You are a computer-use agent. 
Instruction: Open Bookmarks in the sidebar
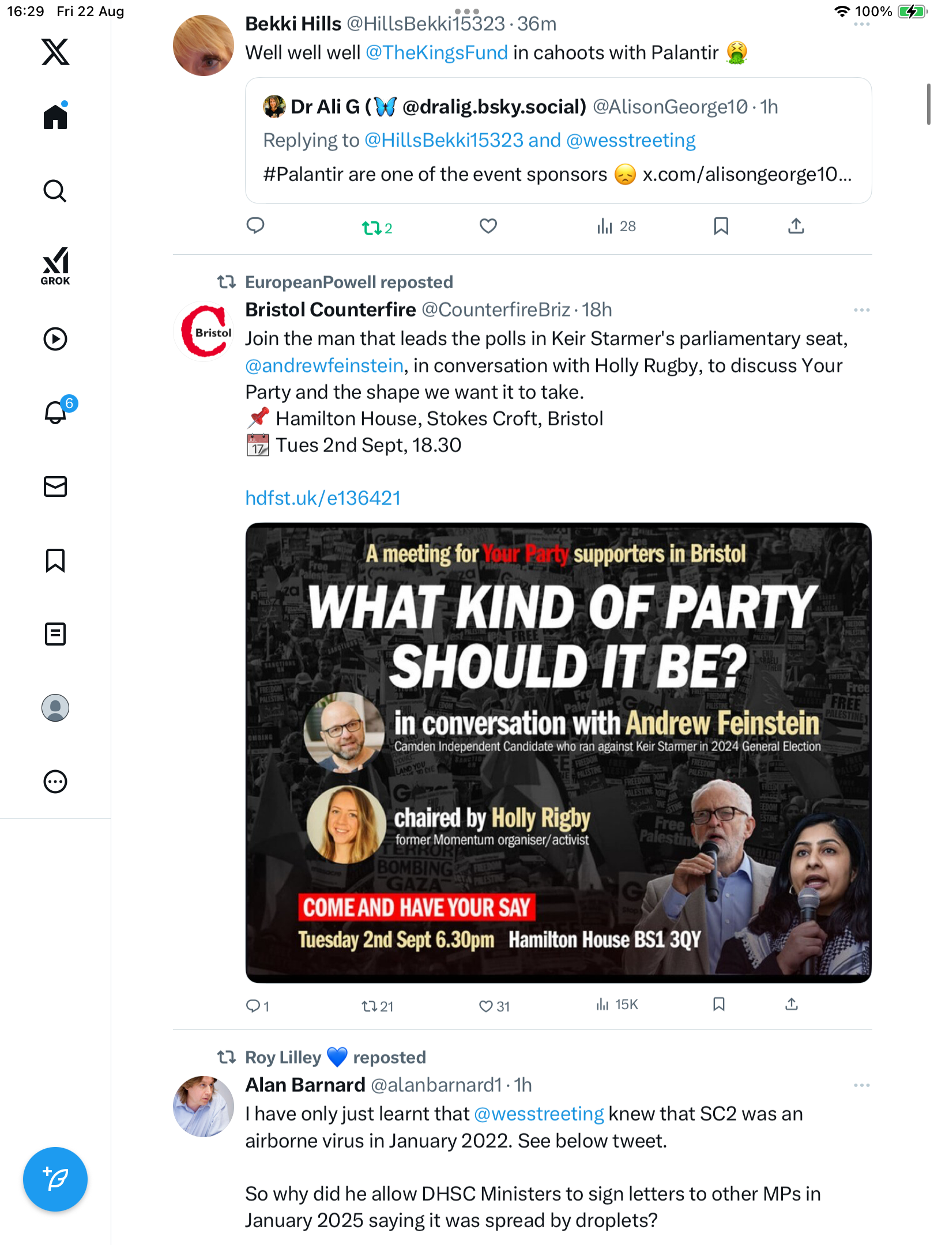(x=55, y=560)
